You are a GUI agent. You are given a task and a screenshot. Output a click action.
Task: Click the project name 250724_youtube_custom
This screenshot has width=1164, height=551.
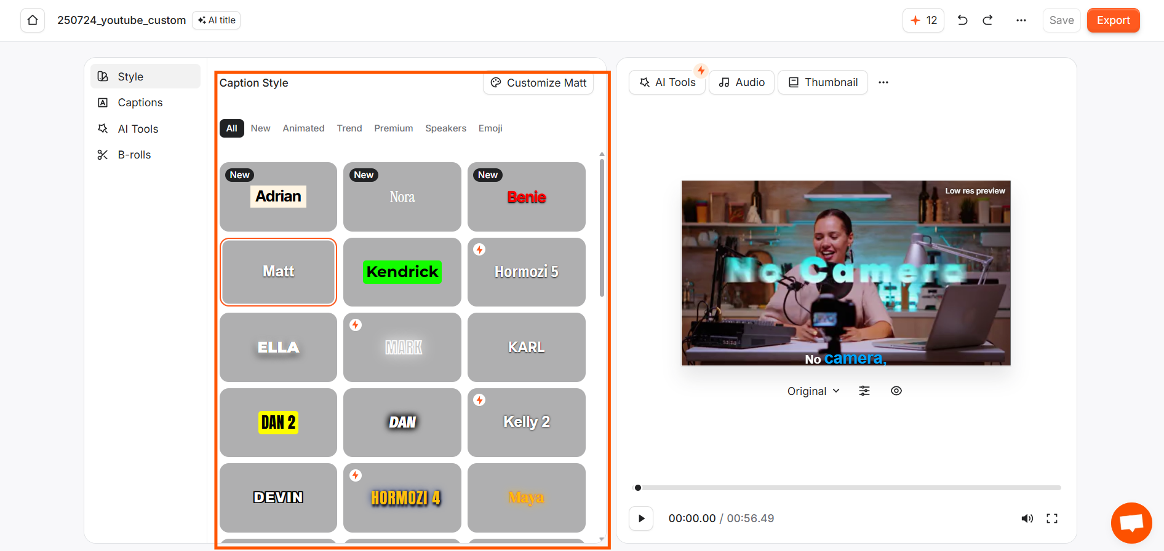click(122, 20)
